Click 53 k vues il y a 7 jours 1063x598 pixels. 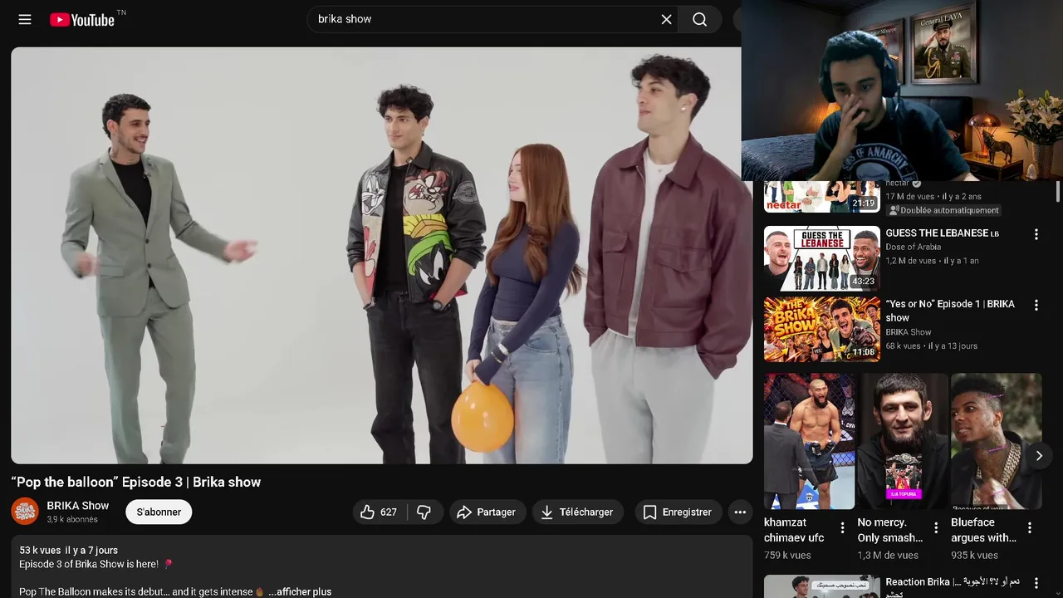[x=69, y=550]
